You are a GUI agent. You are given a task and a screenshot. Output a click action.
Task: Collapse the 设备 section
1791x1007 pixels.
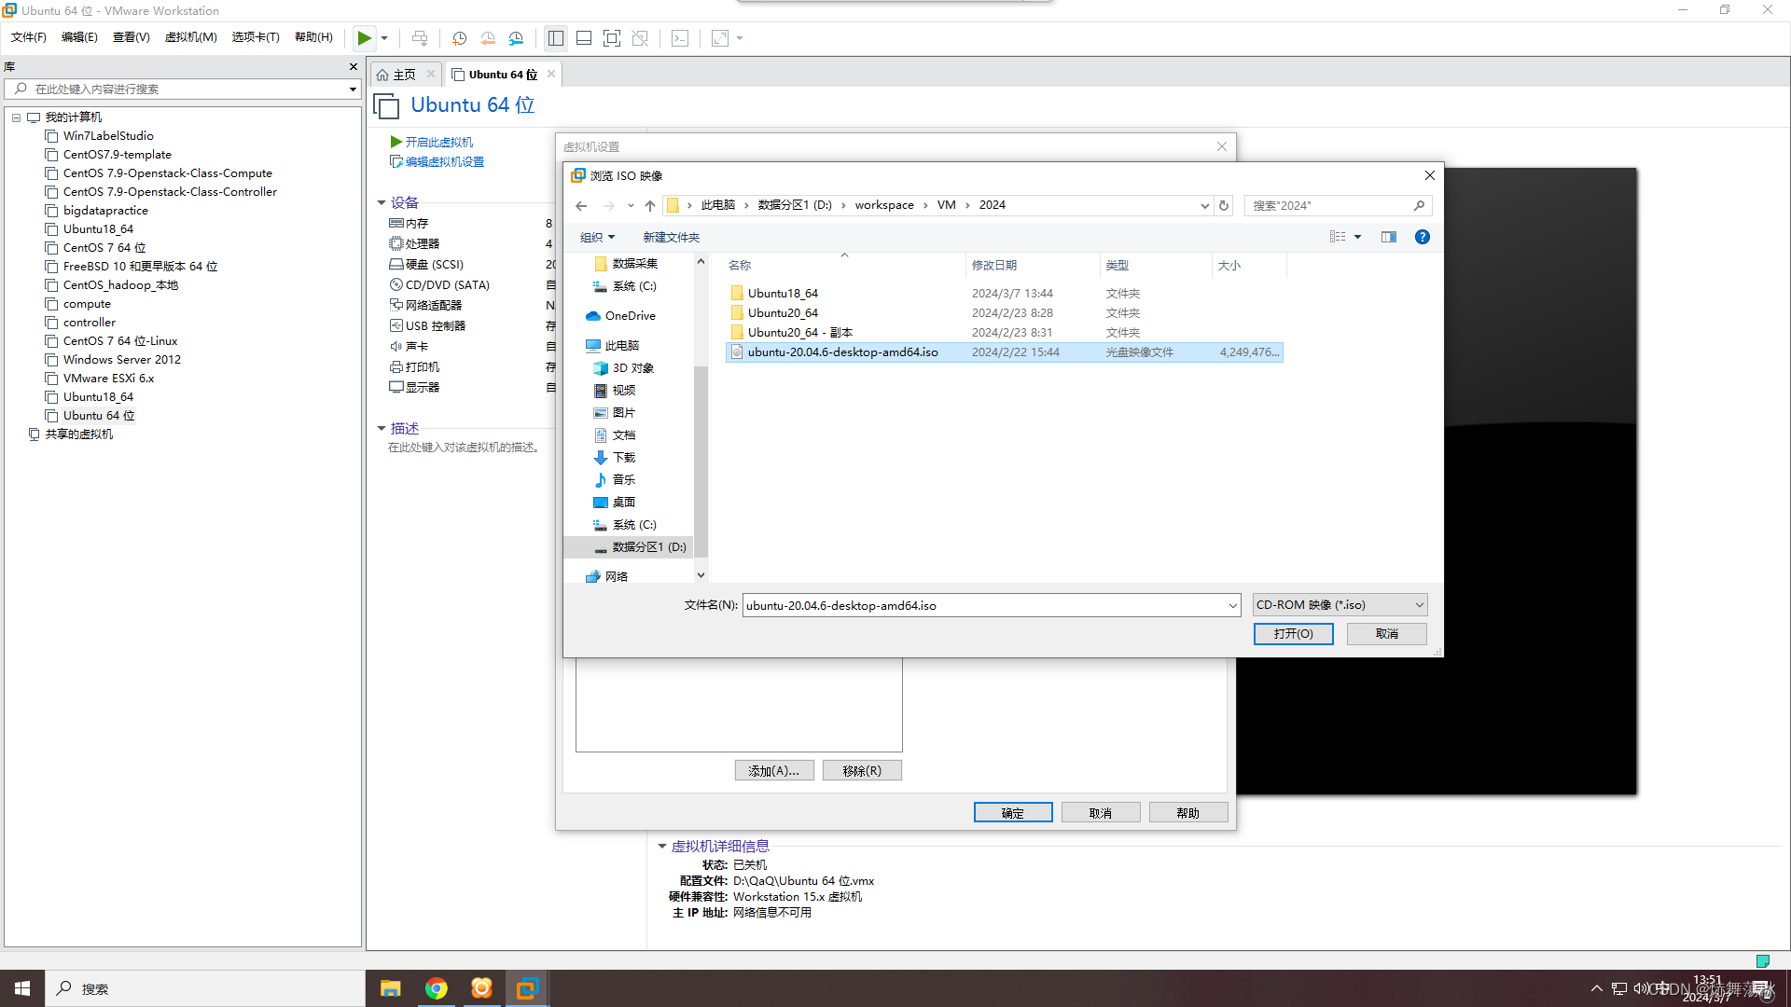click(x=382, y=202)
